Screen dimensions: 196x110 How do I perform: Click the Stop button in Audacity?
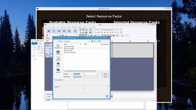(x=59, y=31)
